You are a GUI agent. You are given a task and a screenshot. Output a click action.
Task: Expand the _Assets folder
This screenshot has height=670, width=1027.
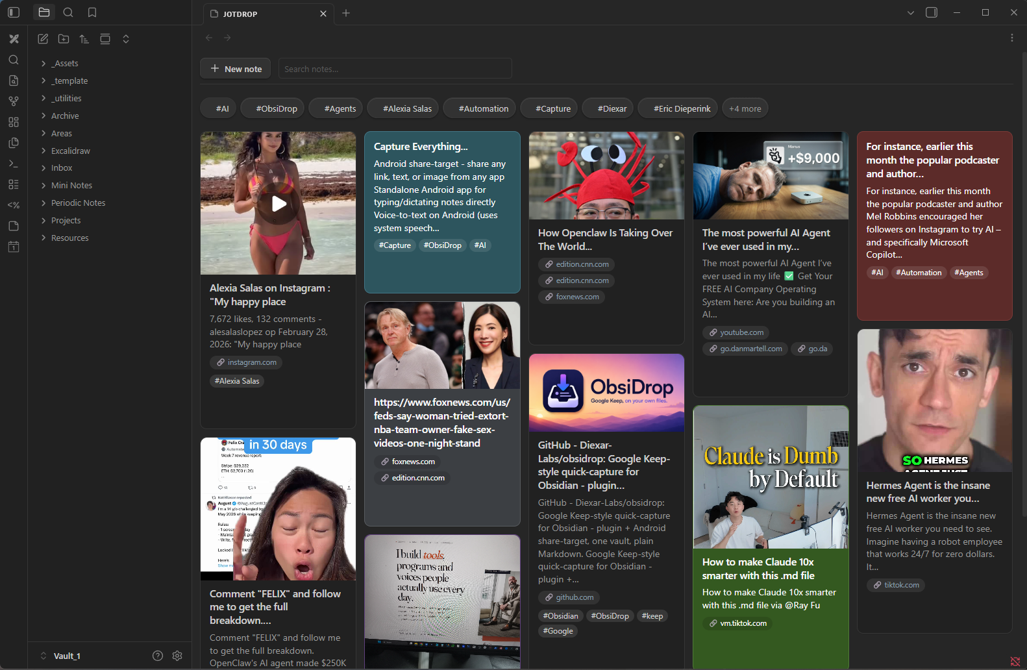[x=43, y=63]
